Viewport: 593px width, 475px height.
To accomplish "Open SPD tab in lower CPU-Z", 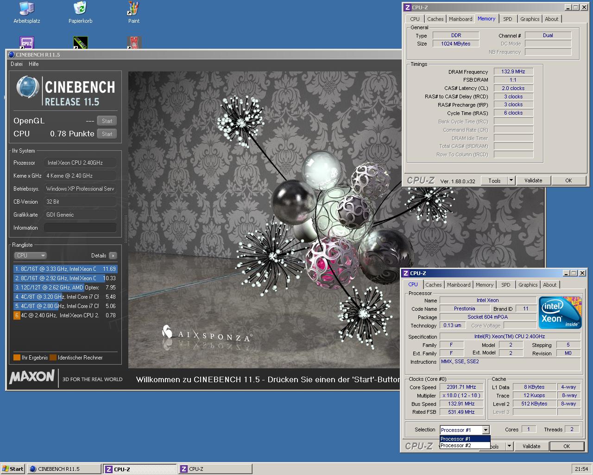I will (506, 285).
